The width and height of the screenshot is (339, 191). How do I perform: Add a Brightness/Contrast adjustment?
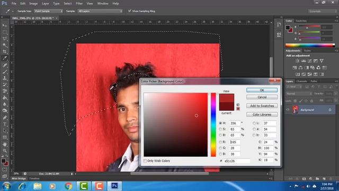pos(298,61)
